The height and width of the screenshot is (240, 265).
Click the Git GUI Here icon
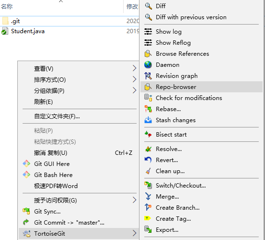tap(26, 164)
